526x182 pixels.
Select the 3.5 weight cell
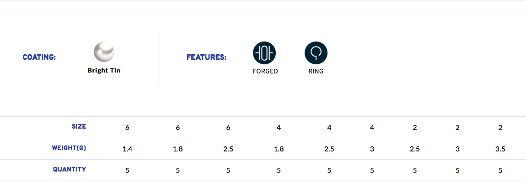[500, 149]
